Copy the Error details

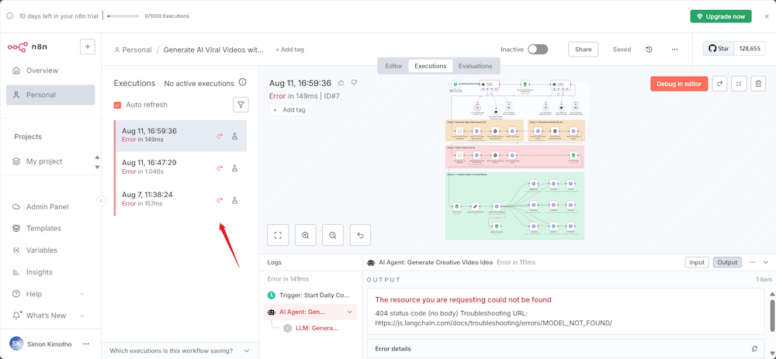(754, 349)
